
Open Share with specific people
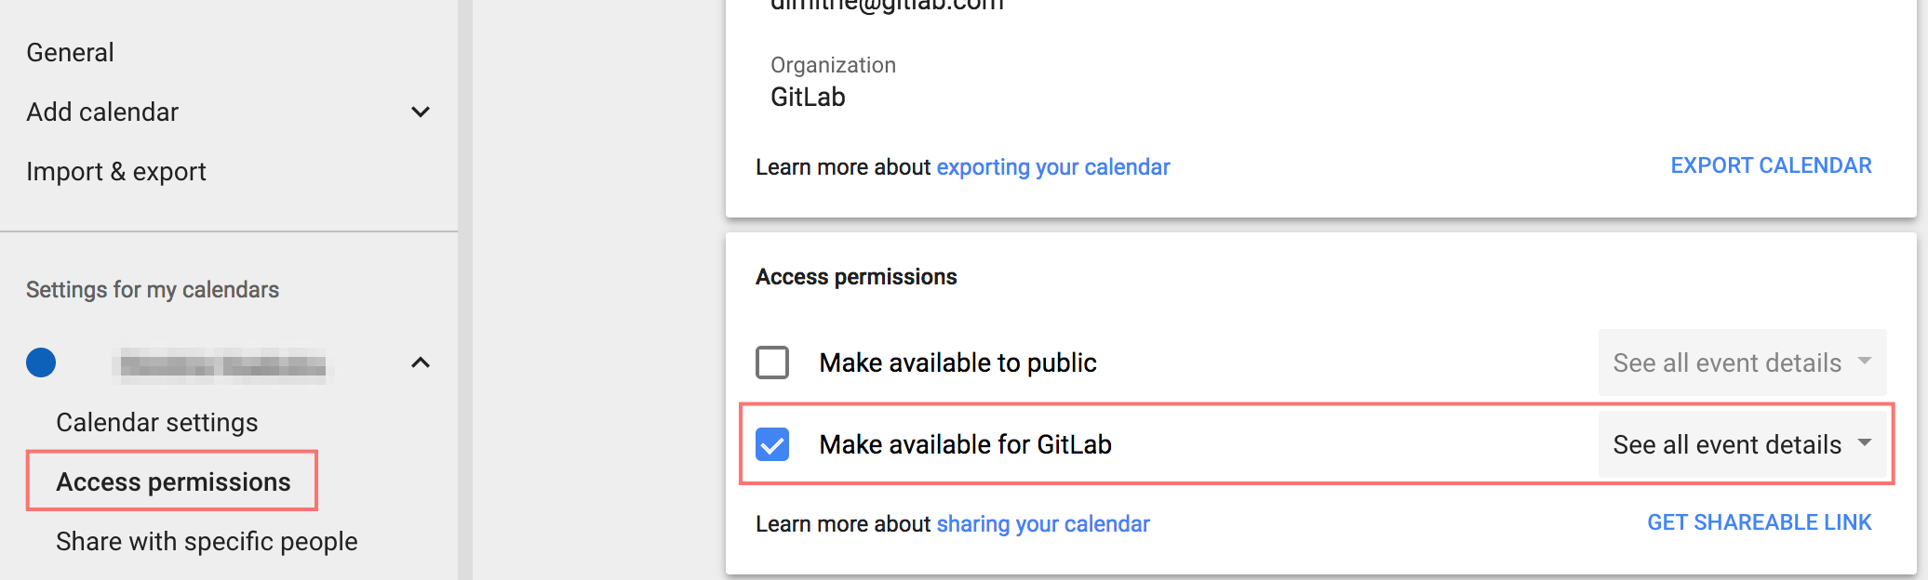[x=207, y=541]
